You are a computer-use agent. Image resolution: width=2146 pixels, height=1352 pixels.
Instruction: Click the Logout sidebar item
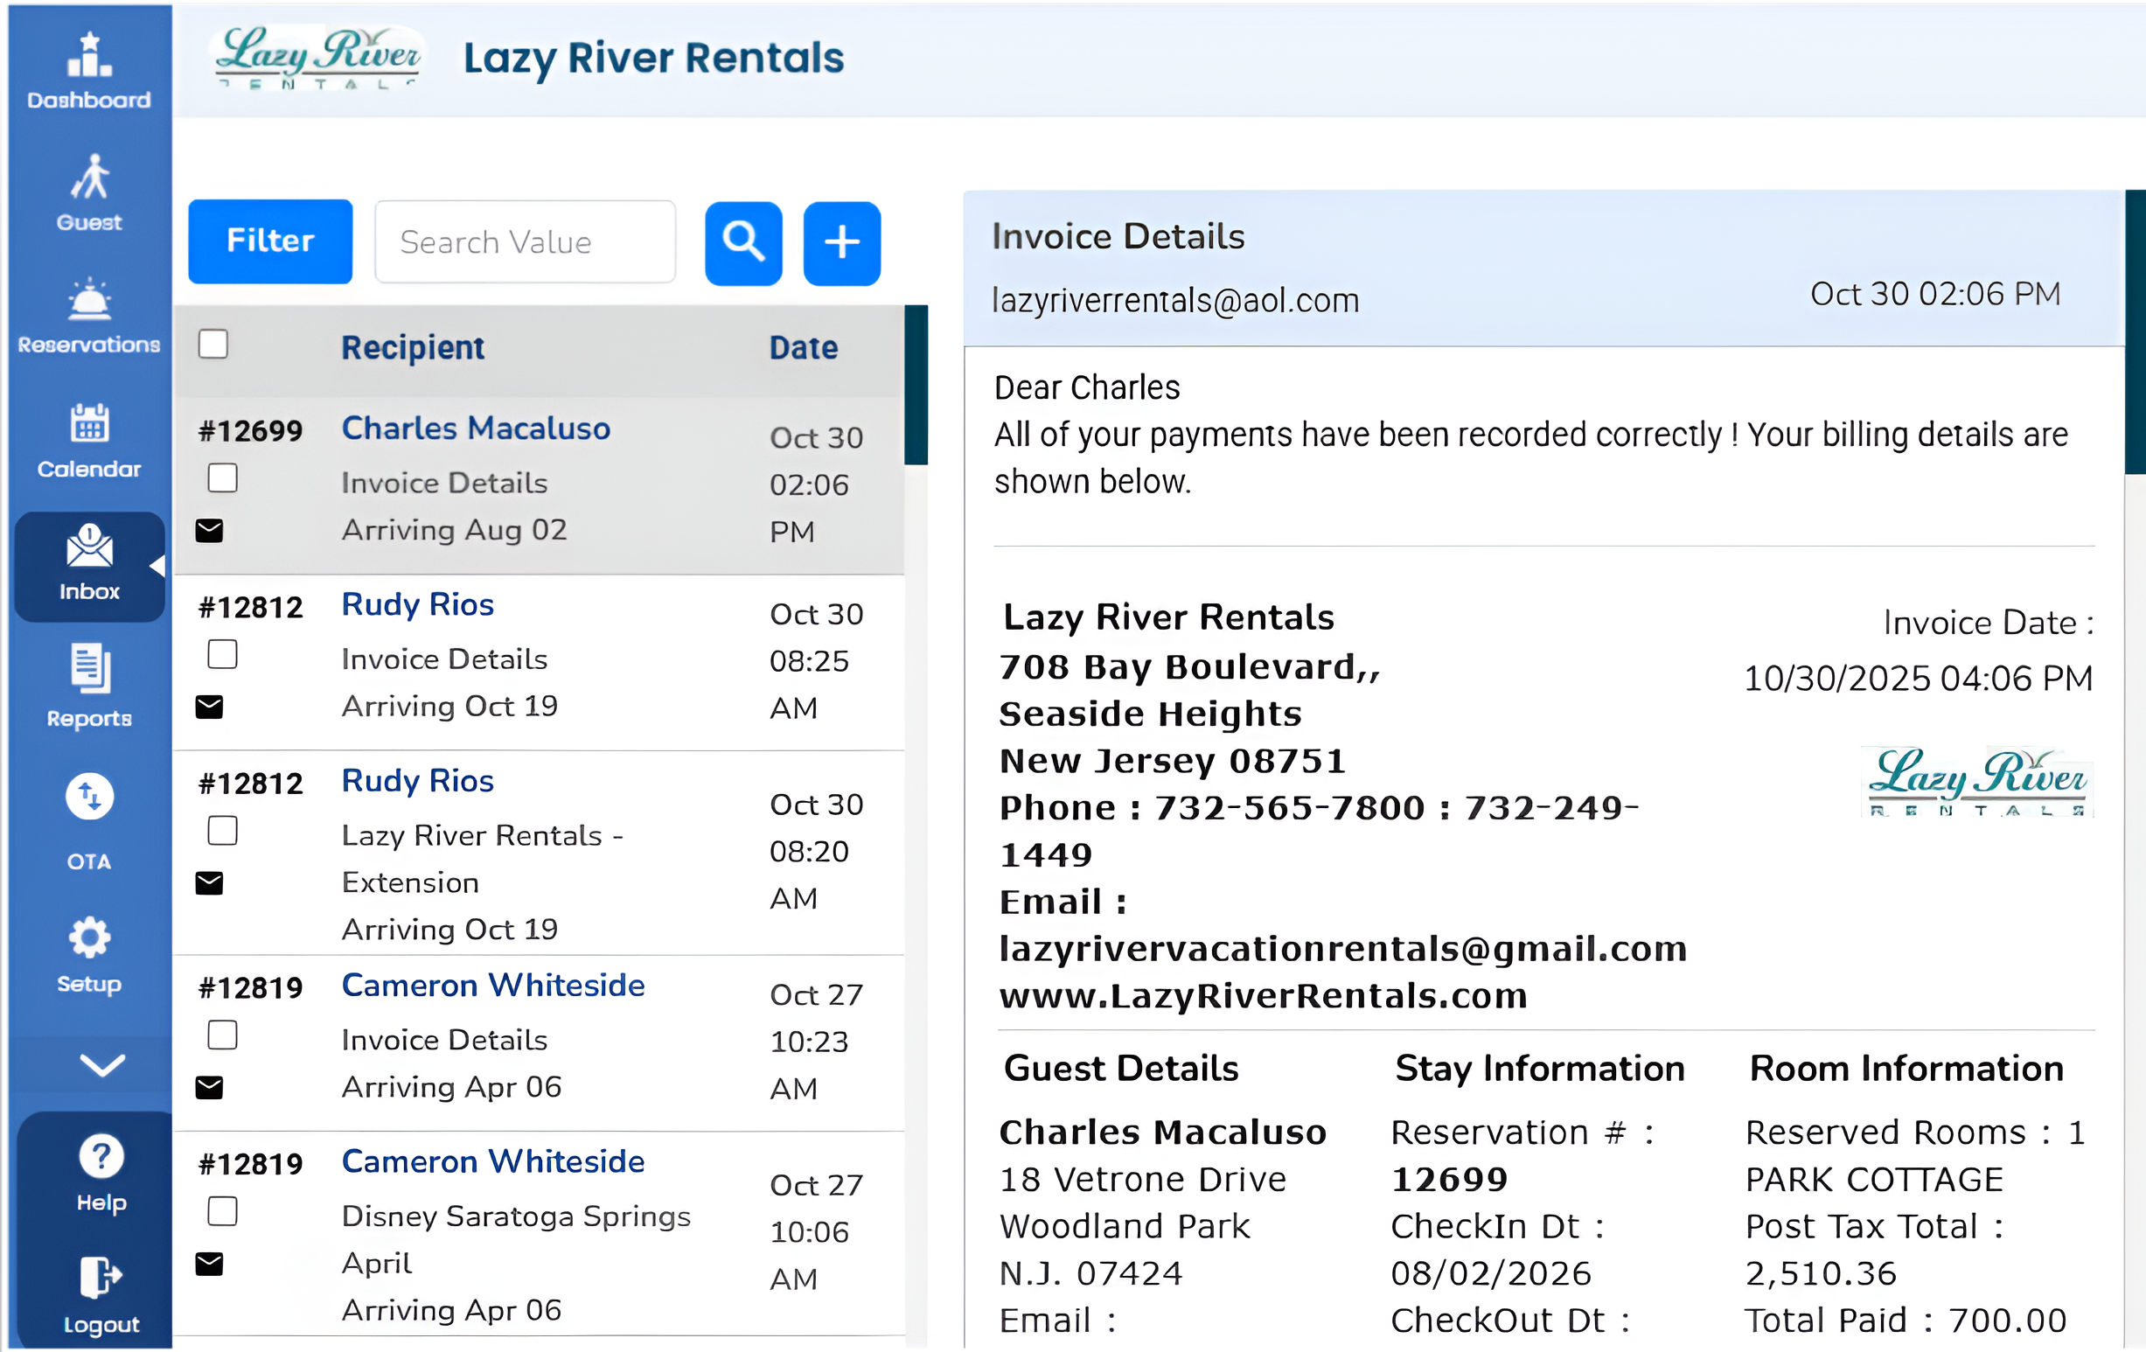click(x=101, y=1295)
